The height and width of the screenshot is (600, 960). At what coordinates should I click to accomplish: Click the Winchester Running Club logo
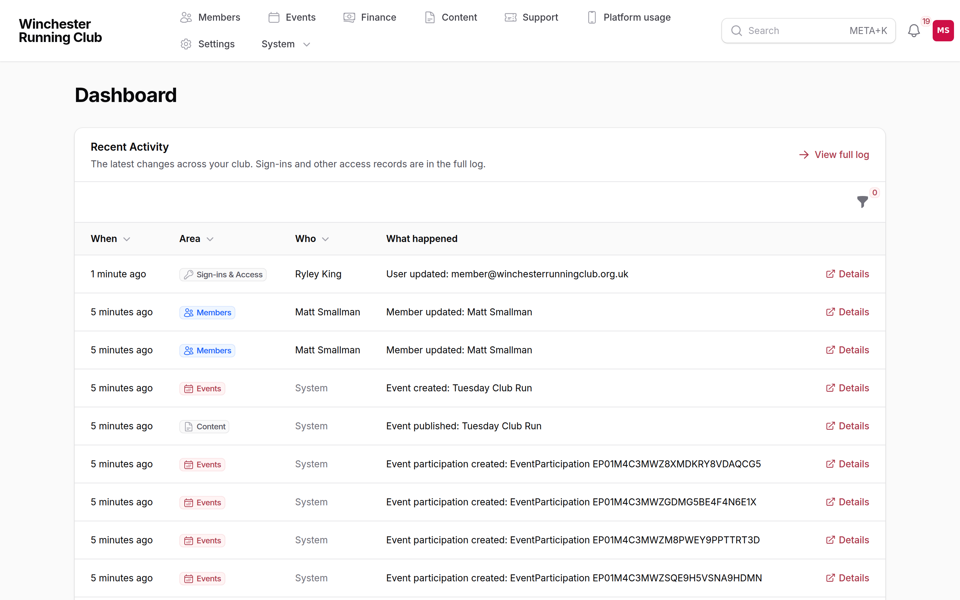60,31
